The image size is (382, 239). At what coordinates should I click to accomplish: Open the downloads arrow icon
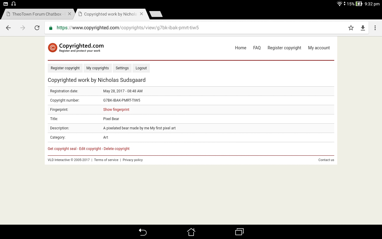click(x=363, y=28)
